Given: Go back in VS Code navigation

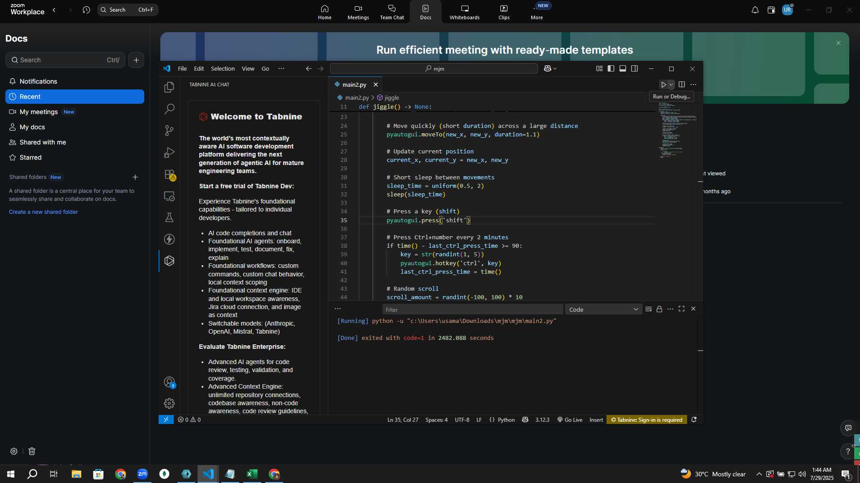Looking at the screenshot, I should point(309,68).
